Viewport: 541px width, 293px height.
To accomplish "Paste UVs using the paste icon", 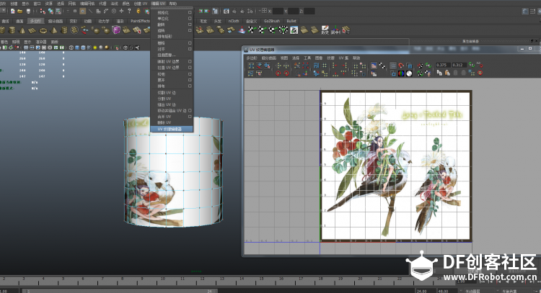I will 447,73.
